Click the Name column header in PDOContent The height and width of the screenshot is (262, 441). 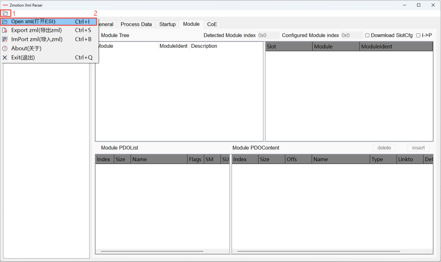coord(341,159)
